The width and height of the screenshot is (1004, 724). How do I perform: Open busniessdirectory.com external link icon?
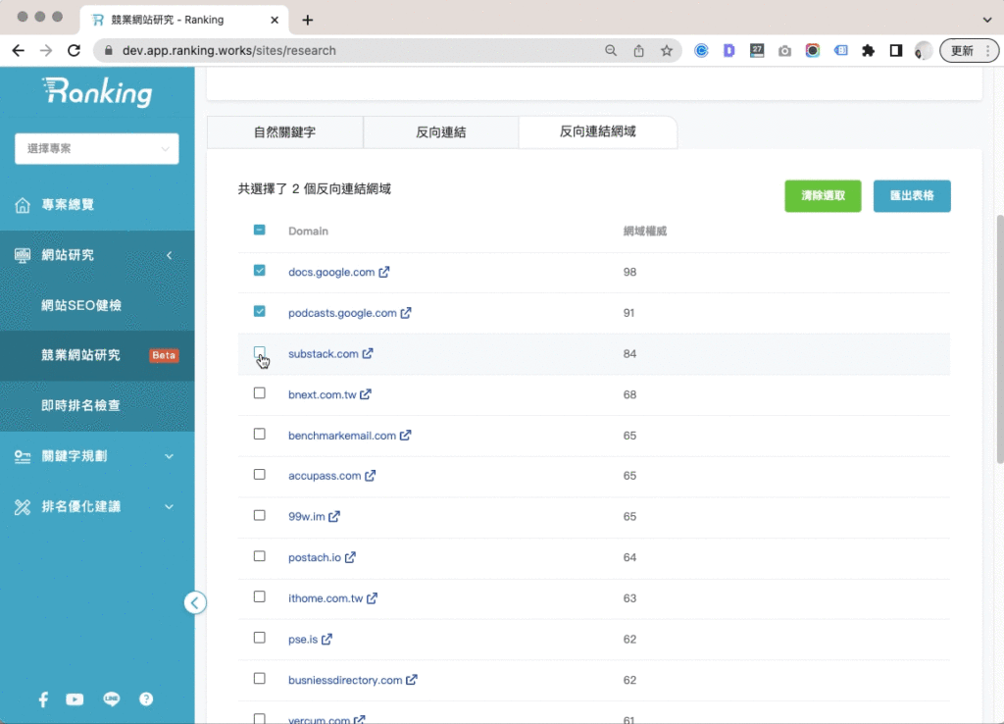click(x=411, y=680)
